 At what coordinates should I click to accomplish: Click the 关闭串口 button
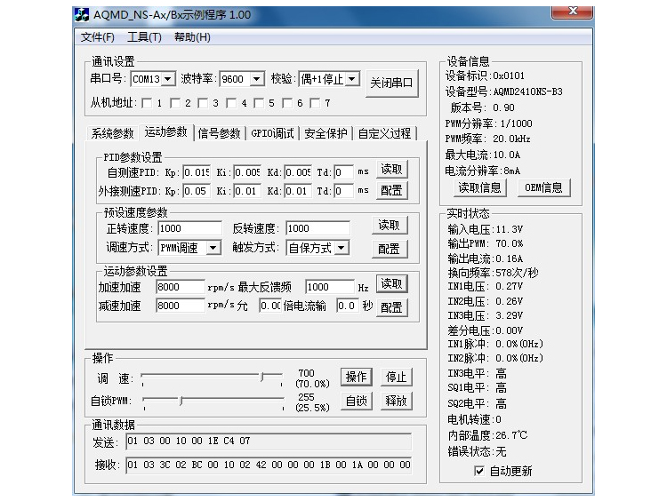pos(391,83)
